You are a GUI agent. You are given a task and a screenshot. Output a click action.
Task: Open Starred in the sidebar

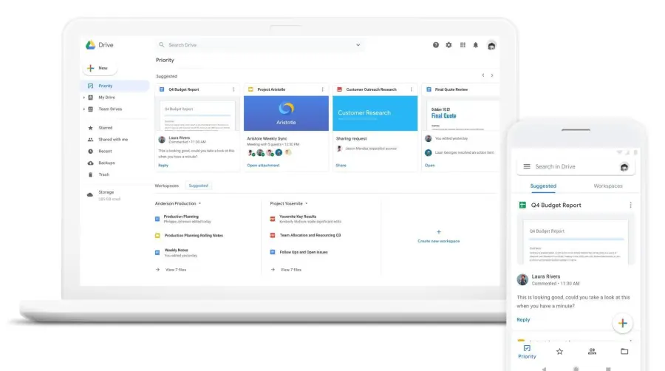pyautogui.click(x=106, y=128)
